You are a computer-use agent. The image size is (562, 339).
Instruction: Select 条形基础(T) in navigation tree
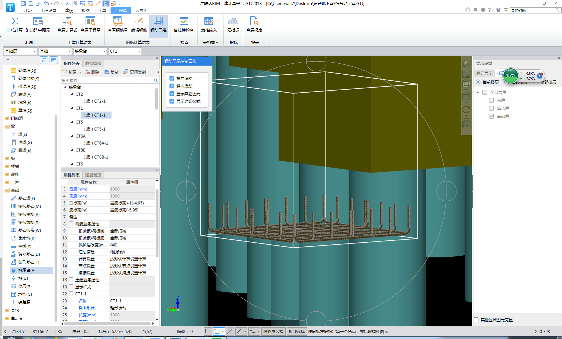28,262
